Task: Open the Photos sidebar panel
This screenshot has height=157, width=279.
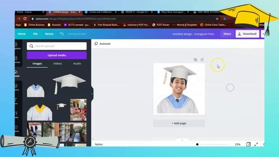Action: [x=17, y=87]
